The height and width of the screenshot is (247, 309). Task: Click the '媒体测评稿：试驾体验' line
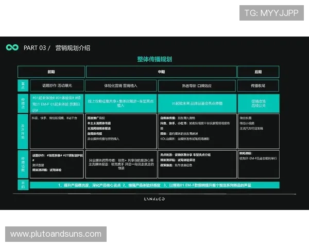click(x=47, y=170)
